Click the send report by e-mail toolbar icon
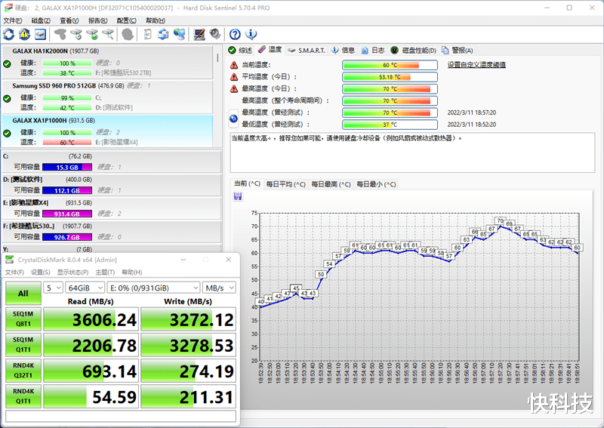Screen dimensions: 604x428 [163, 34]
